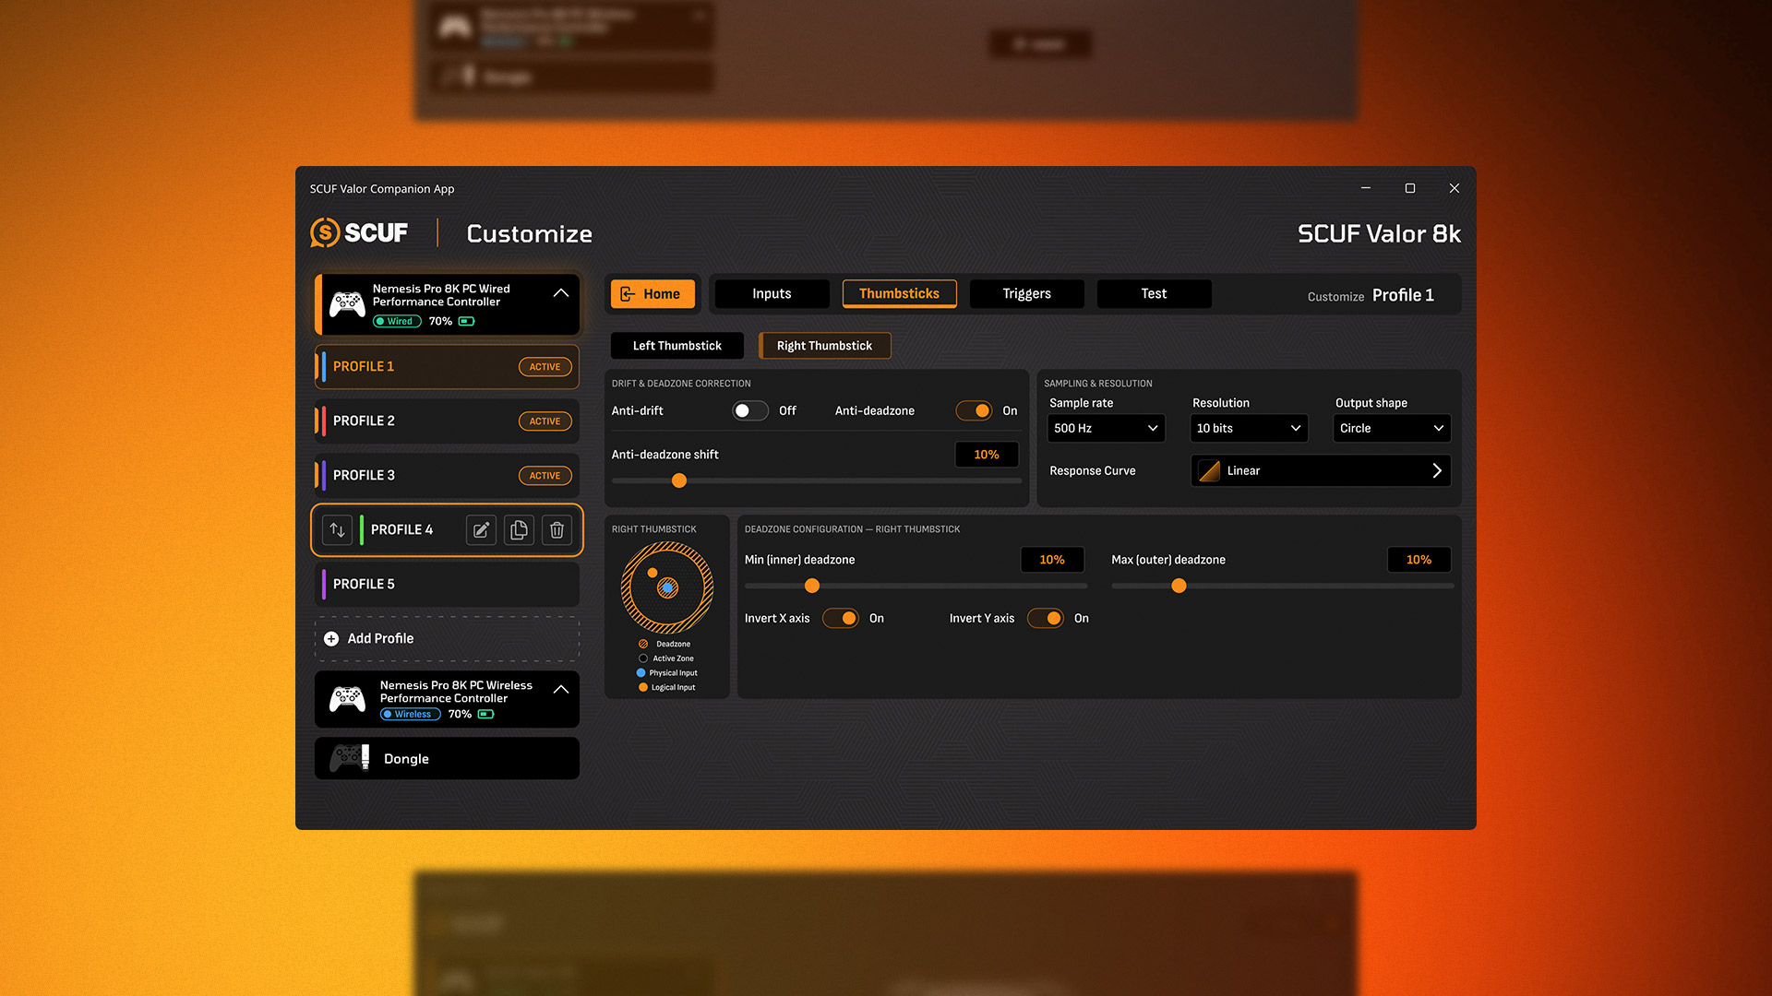
Task: Collapse the Nemesis Pro Wired controller section
Action: (x=560, y=293)
